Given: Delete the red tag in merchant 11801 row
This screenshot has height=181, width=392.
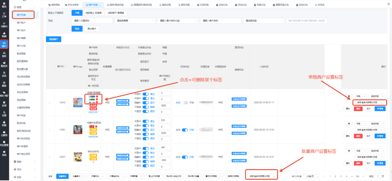Looking at the screenshot, I should [96, 127].
